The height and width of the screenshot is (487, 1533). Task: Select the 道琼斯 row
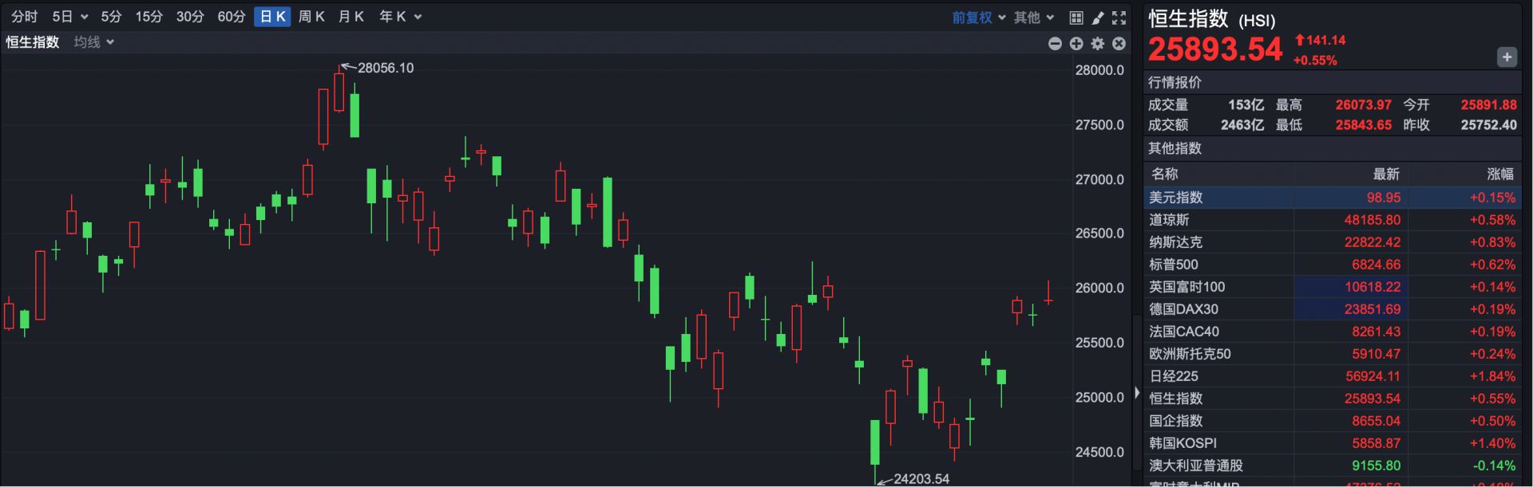click(1333, 220)
